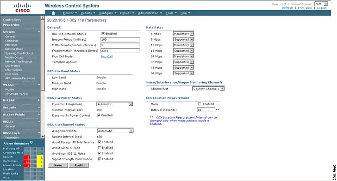Open the Tools menu
This screenshot has width=337, height=181.
pyautogui.click(x=171, y=13)
